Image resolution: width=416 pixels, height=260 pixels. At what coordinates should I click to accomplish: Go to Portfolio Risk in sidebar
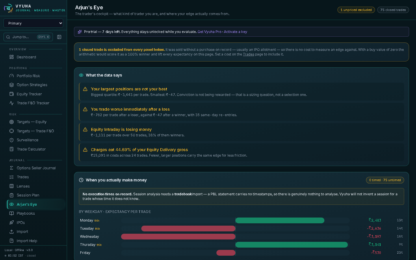coord(36,76)
